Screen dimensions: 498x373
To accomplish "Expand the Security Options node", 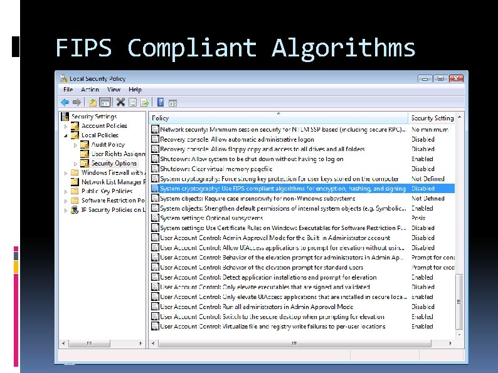I will click(76, 164).
